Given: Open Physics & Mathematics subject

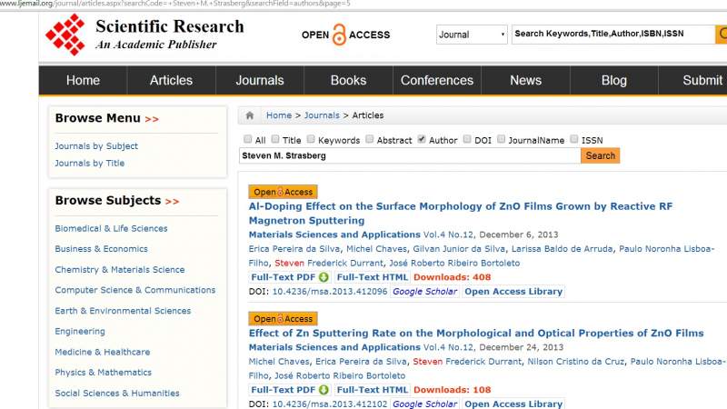Looking at the screenshot, I should [x=103, y=373].
